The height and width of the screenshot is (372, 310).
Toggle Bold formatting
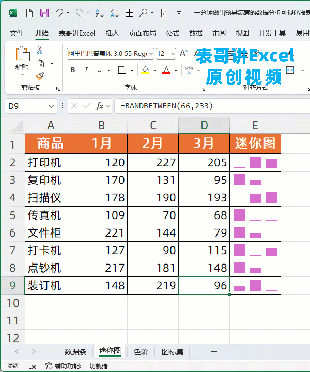click(x=73, y=70)
